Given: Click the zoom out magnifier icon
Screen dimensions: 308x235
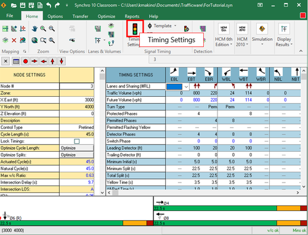Looking at the screenshot, I should coord(52,29).
